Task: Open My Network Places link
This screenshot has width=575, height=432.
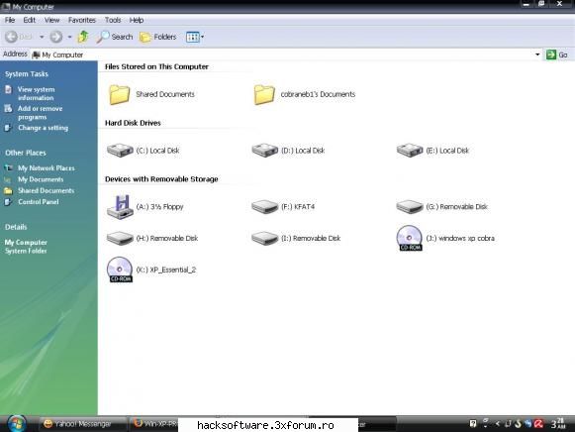Action: coord(47,168)
